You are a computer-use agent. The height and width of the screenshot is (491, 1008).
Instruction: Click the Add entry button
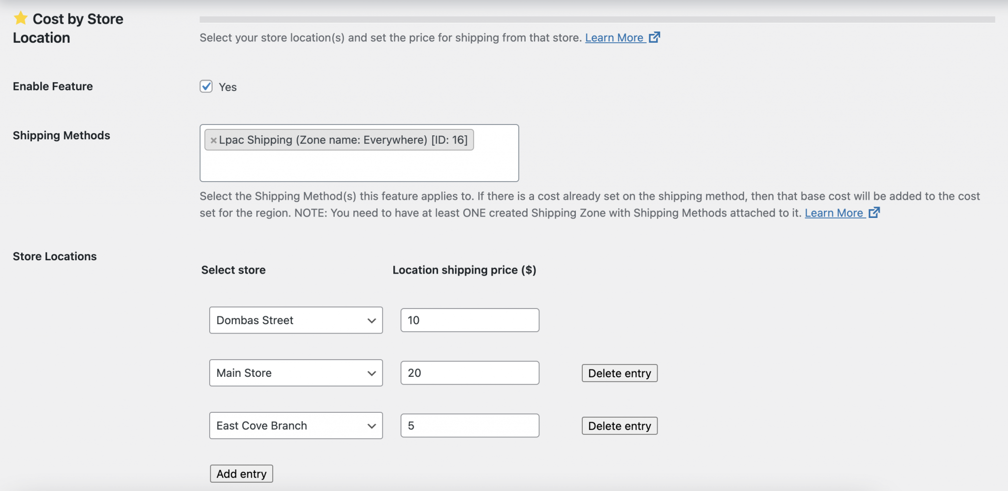click(241, 474)
